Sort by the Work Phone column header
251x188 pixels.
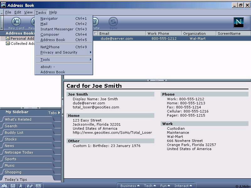coord(163,34)
